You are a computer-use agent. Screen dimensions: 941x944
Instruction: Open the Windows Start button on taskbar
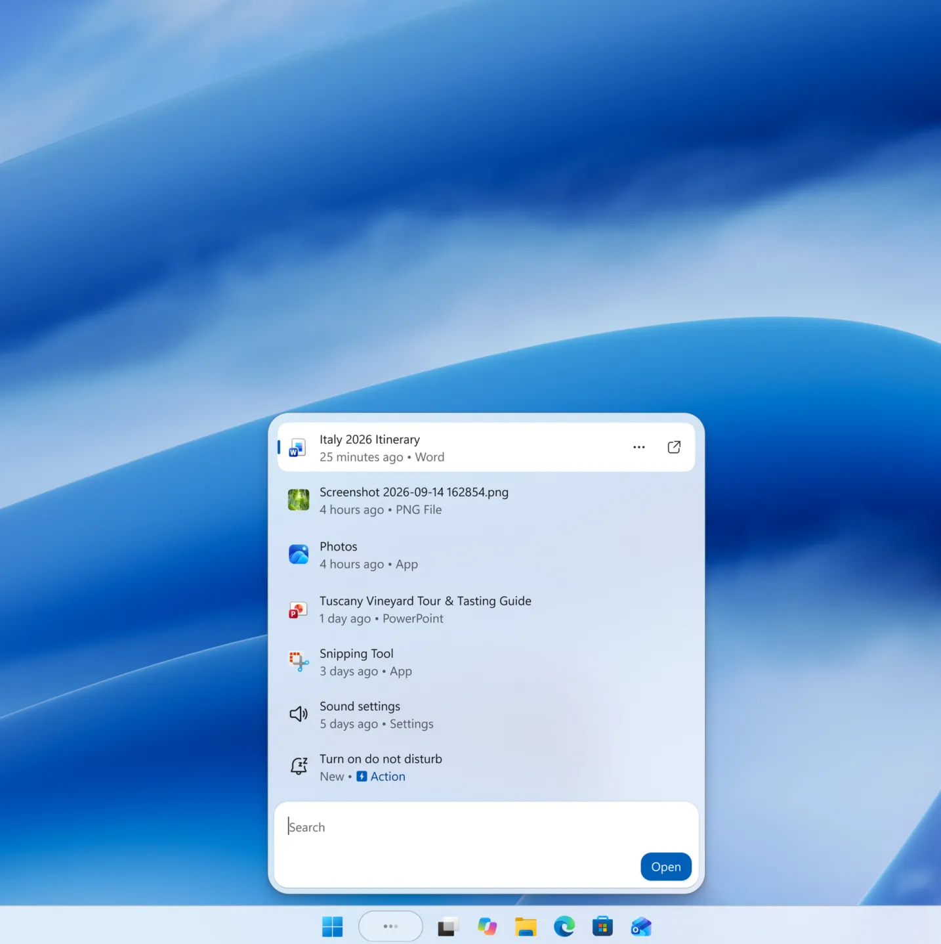pyautogui.click(x=333, y=926)
